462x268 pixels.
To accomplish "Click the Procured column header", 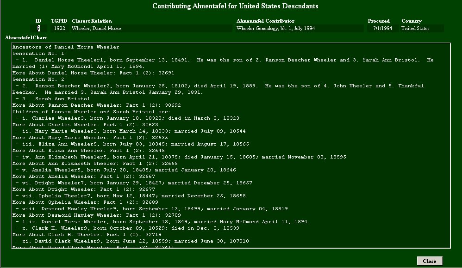I will tap(379, 21).
